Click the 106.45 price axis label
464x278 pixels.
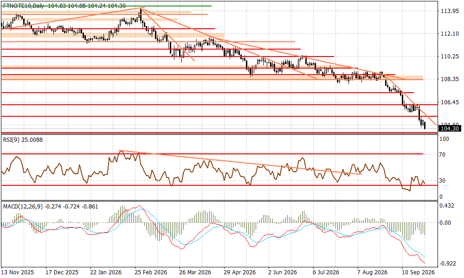click(x=450, y=102)
